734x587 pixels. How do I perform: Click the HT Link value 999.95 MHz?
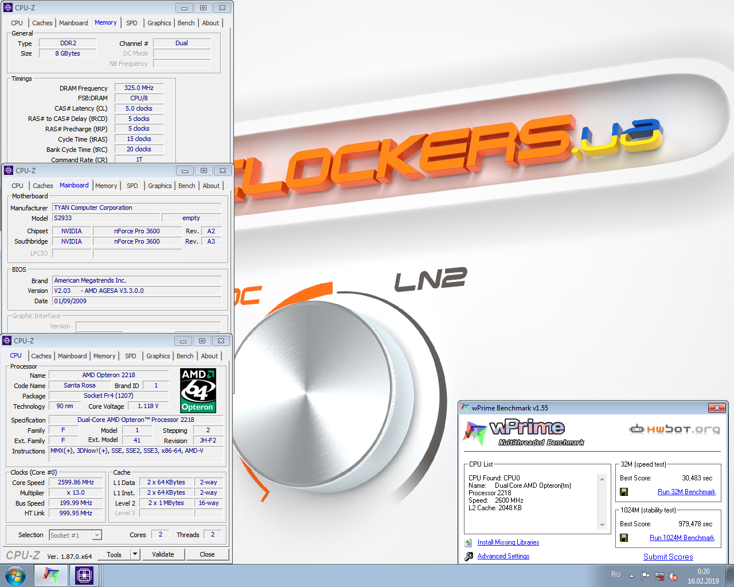coord(76,513)
